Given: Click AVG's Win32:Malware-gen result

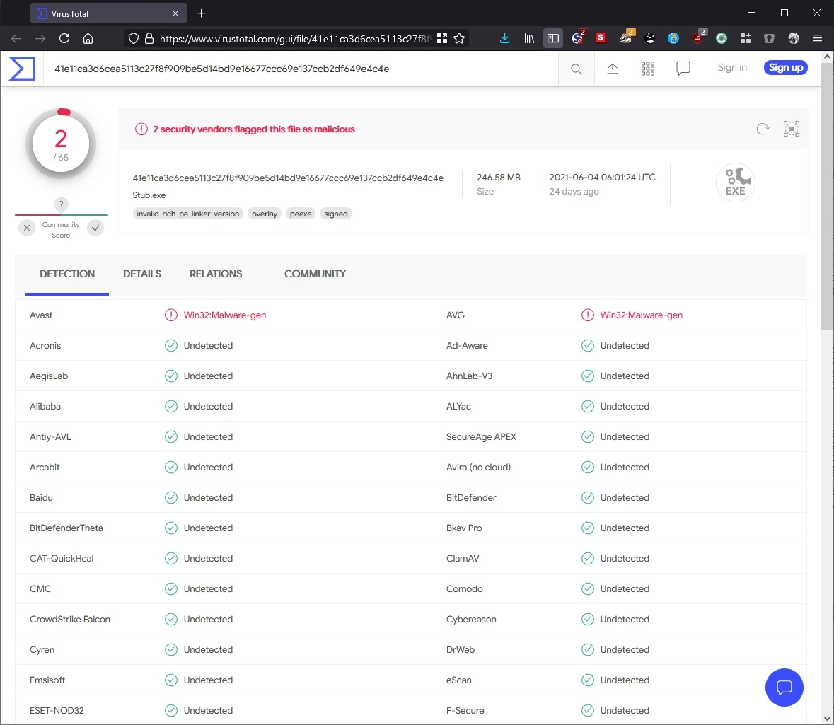Looking at the screenshot, I should click(x=641, y=315).
